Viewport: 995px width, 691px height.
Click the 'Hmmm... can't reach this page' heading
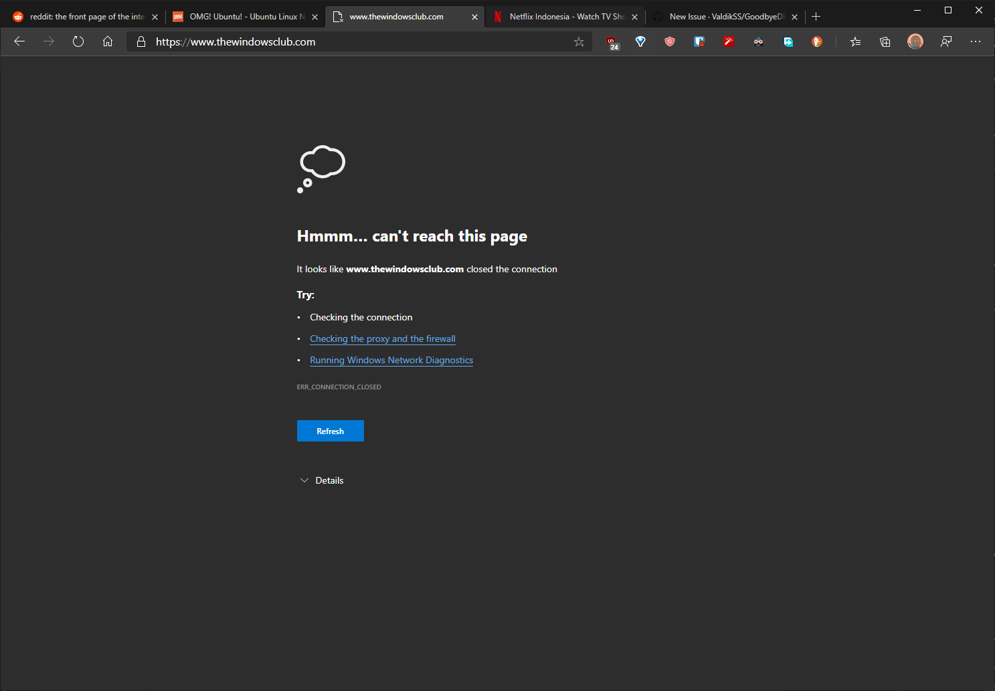412,236
